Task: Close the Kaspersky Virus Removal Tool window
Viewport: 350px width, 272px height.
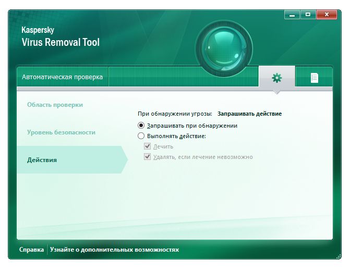Action: (327, 15)
